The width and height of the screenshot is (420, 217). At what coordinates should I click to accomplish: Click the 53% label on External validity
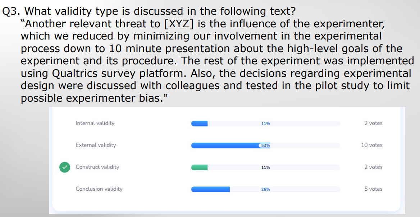265,146
